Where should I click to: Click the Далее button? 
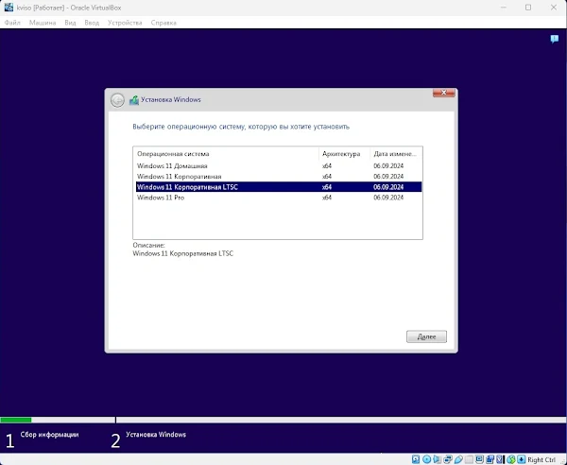pyautogui.click(x=426, y=336)
